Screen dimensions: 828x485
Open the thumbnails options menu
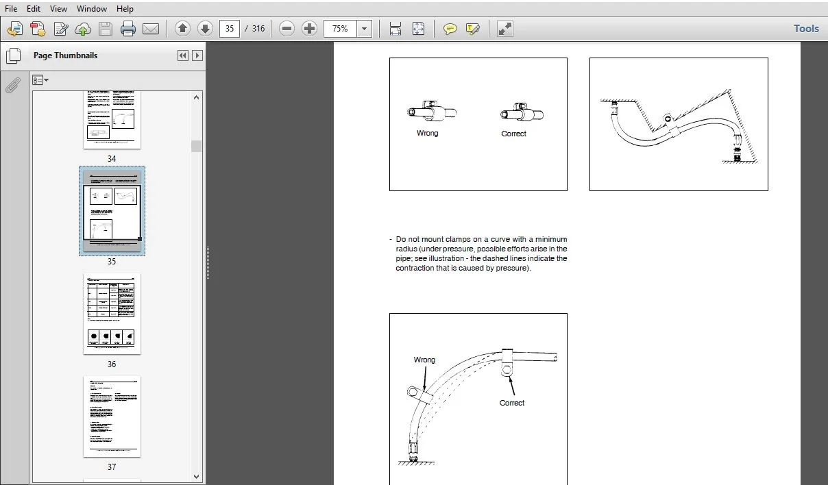[40, 80]
